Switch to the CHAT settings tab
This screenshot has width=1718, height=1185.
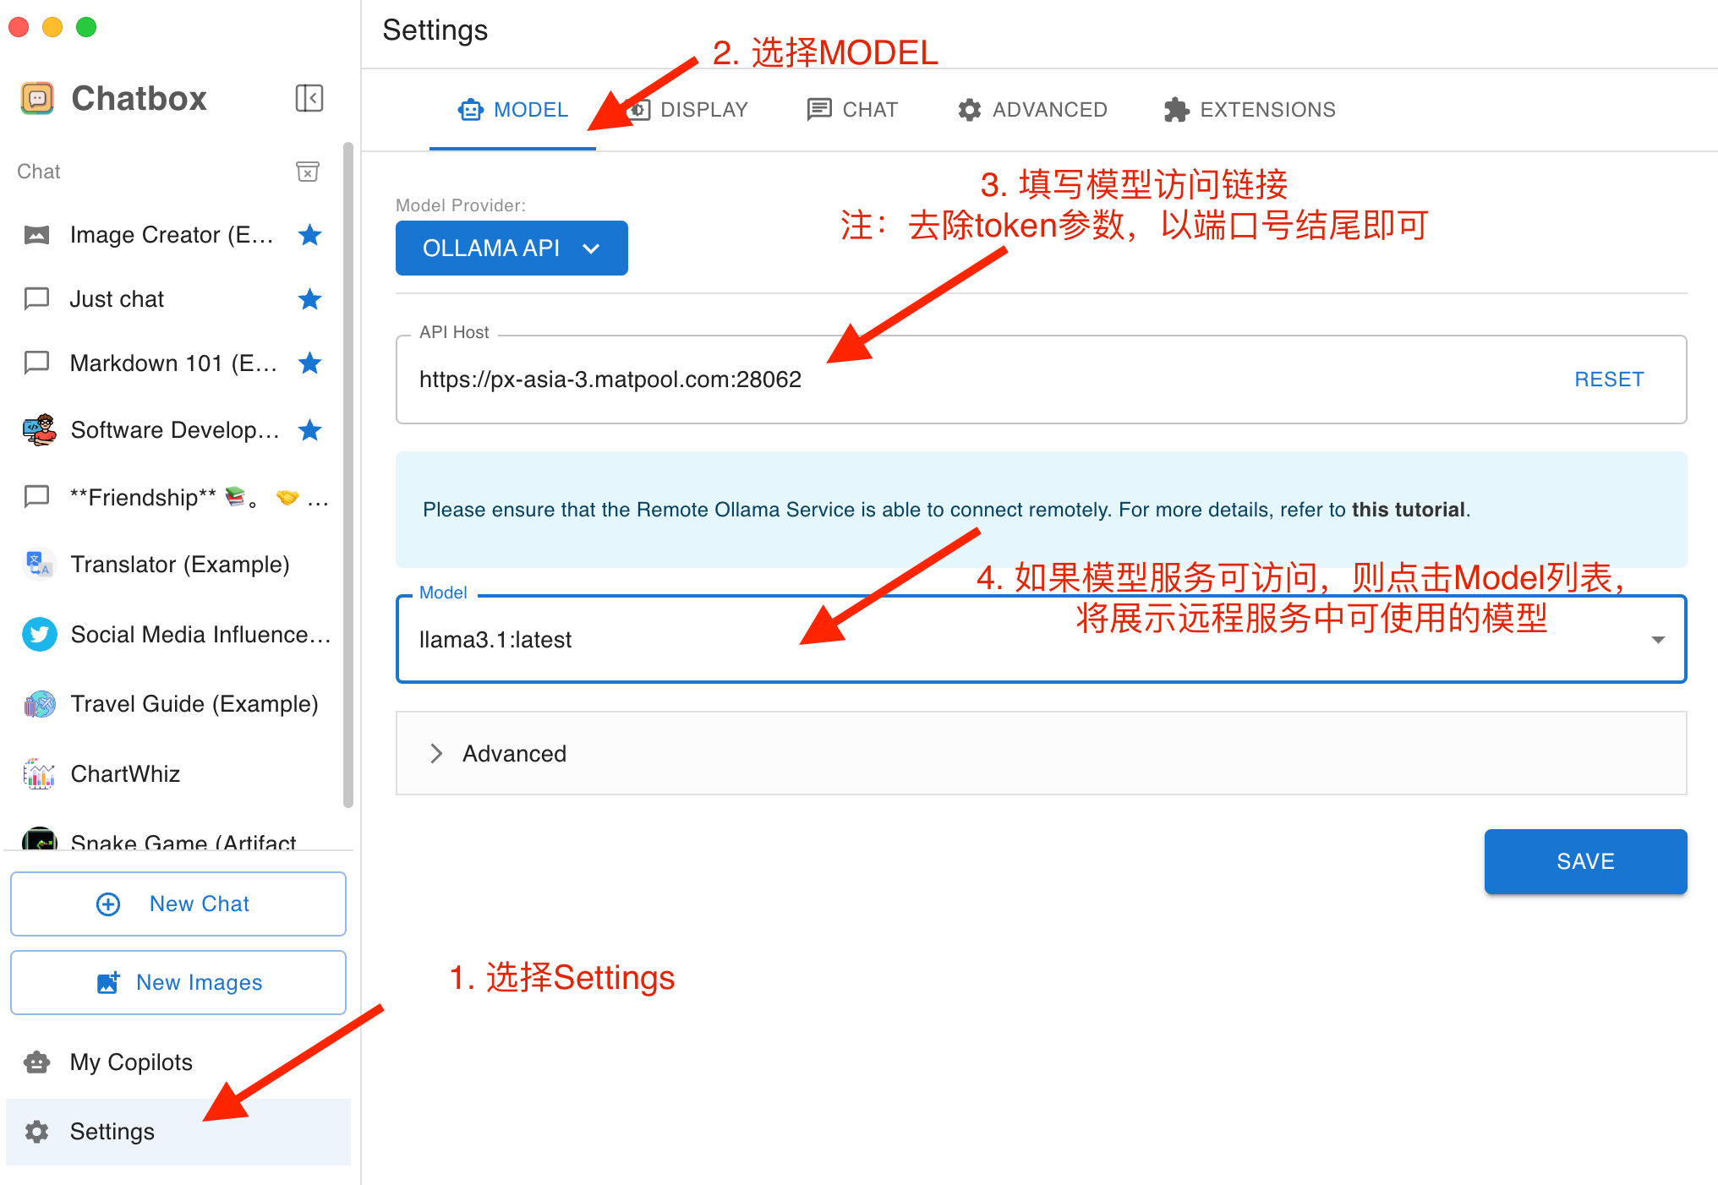pos(852,110)
